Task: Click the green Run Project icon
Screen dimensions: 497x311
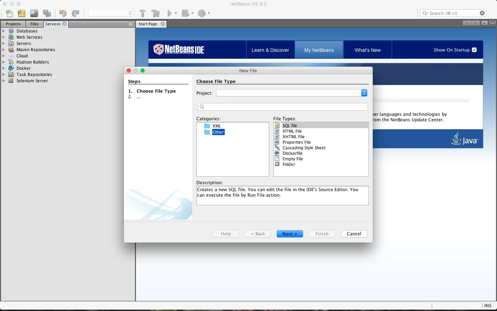Action: [x=169, y=13]
